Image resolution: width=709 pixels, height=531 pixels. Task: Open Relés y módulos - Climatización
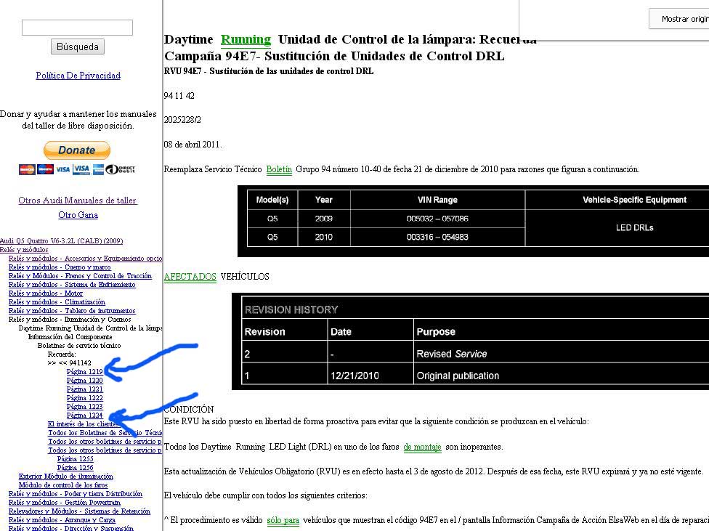57,301
